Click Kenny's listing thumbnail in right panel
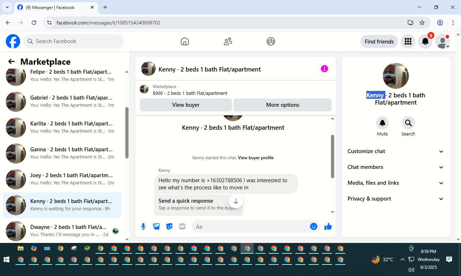The width and height of the screenshot is (461, 276). [x=395, y=76]
